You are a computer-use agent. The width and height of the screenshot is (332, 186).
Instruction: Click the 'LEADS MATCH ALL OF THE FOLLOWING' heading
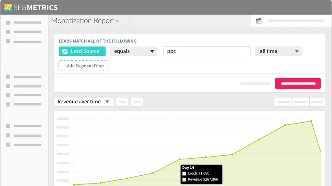(x=98, y=41)
